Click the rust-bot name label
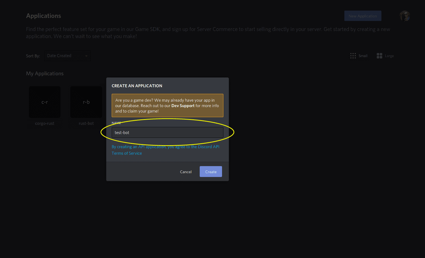This screenshot has height=258, width=425. (x=86, y=123)
